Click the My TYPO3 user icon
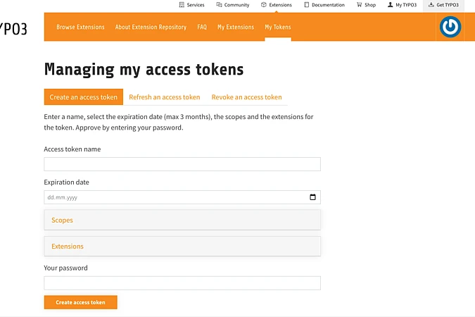The image size is (475, 317). 390,5
